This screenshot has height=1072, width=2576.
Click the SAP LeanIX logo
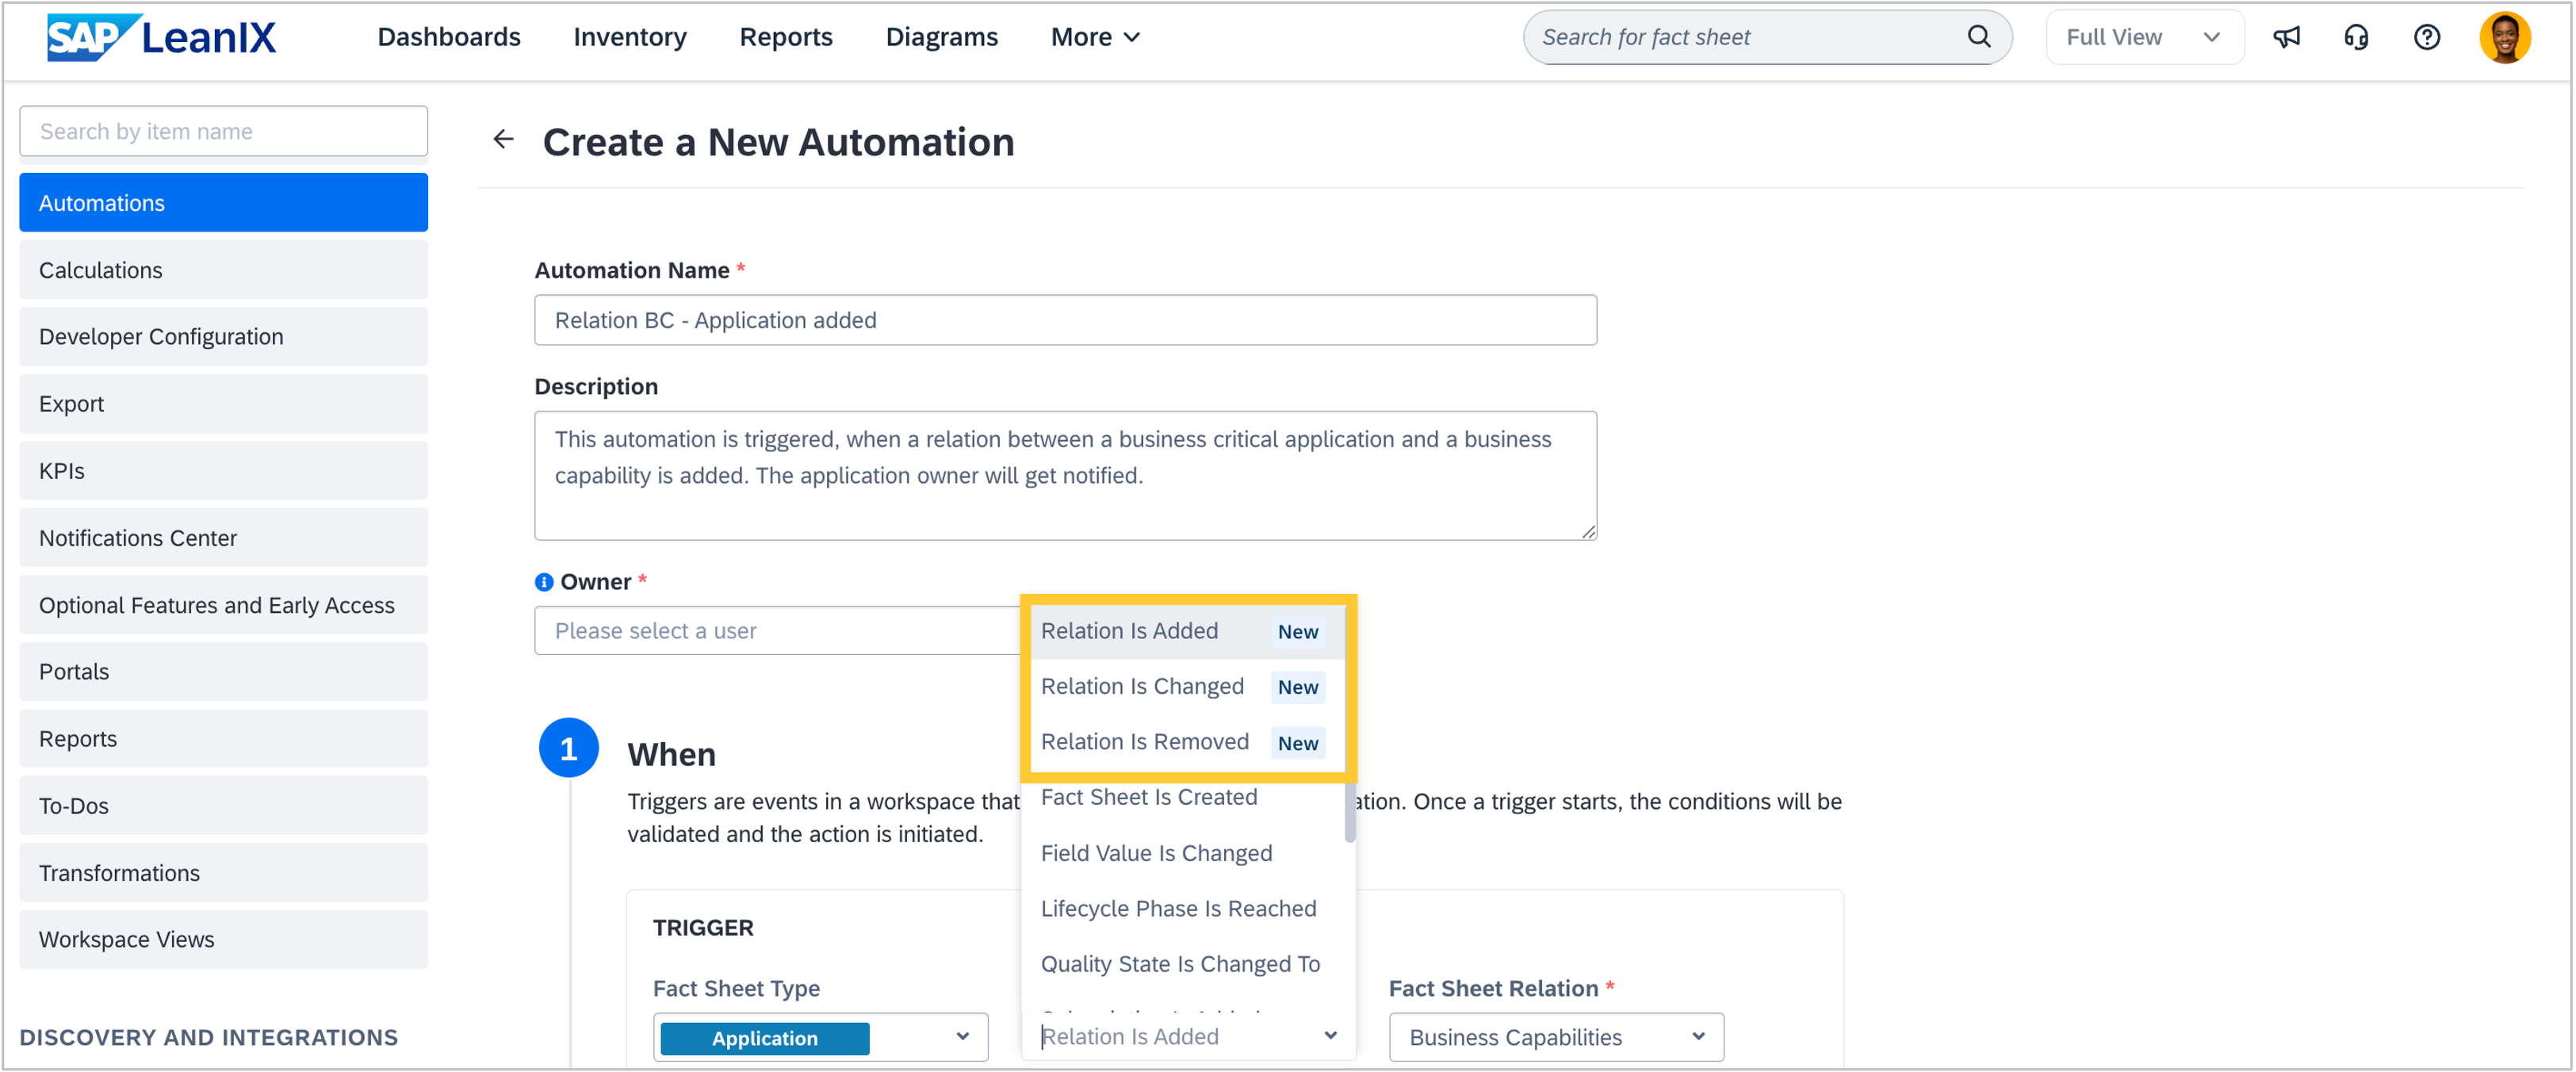(x=161, y=38)
